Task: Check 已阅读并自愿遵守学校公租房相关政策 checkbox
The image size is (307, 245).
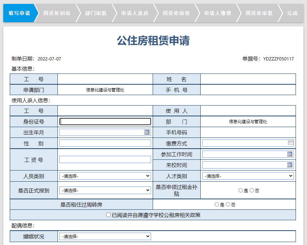Action: click(x=109, y=215)
